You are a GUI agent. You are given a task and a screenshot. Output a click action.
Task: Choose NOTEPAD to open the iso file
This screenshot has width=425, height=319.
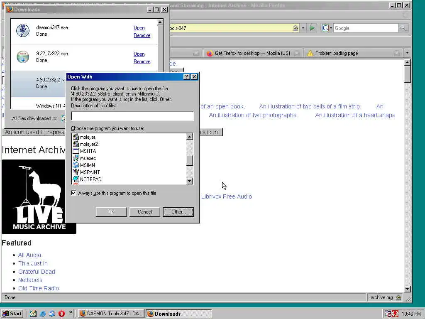click(x=90, y=179)
